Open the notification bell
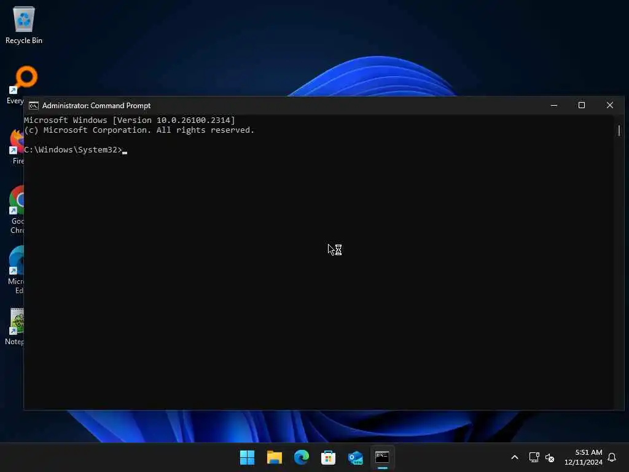This screenshot has height=472, width=629. 612,457
